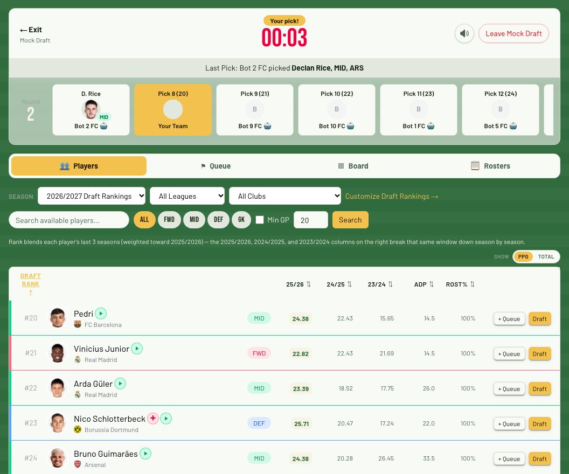The height and width of the screenshot is (474, 569).
Task: Click the Bot 5 FC robot icon
Action: [x=513, y=126]
